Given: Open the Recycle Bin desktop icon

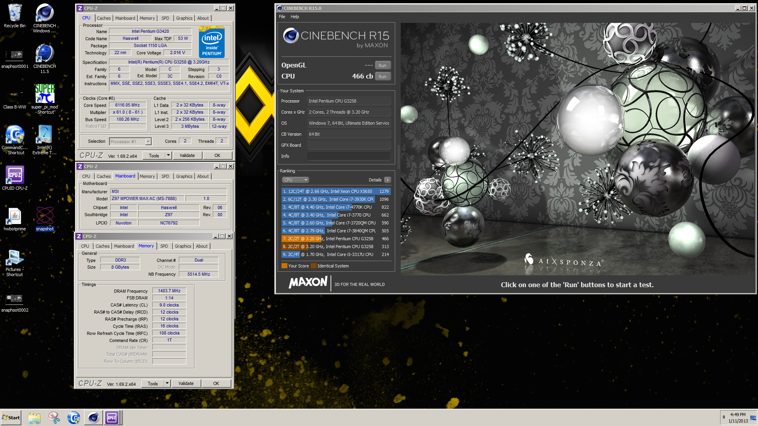Looking at the screenshot, I should (x=15, y=16).
